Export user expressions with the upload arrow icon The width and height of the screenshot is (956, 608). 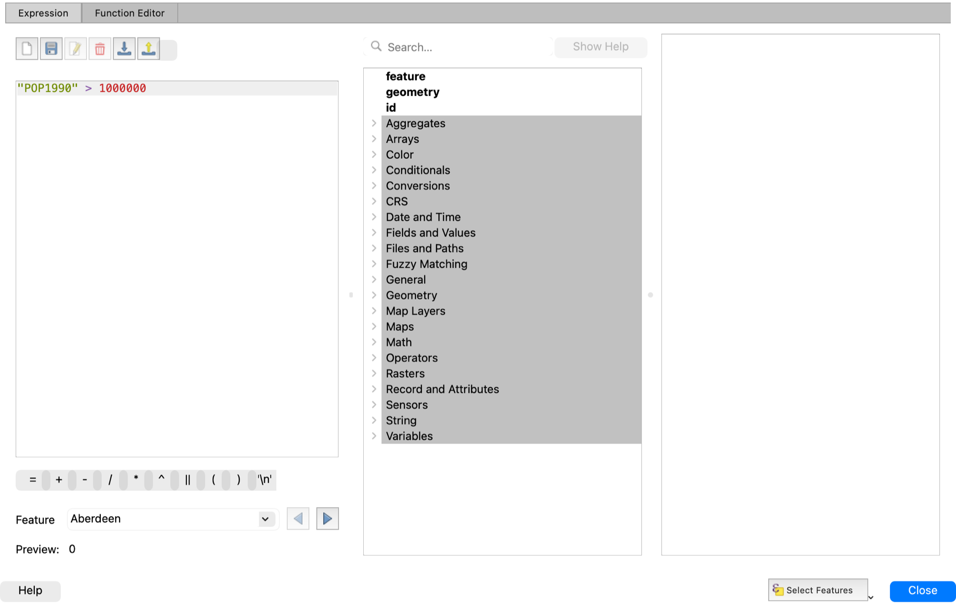click(x=149, y=49)
